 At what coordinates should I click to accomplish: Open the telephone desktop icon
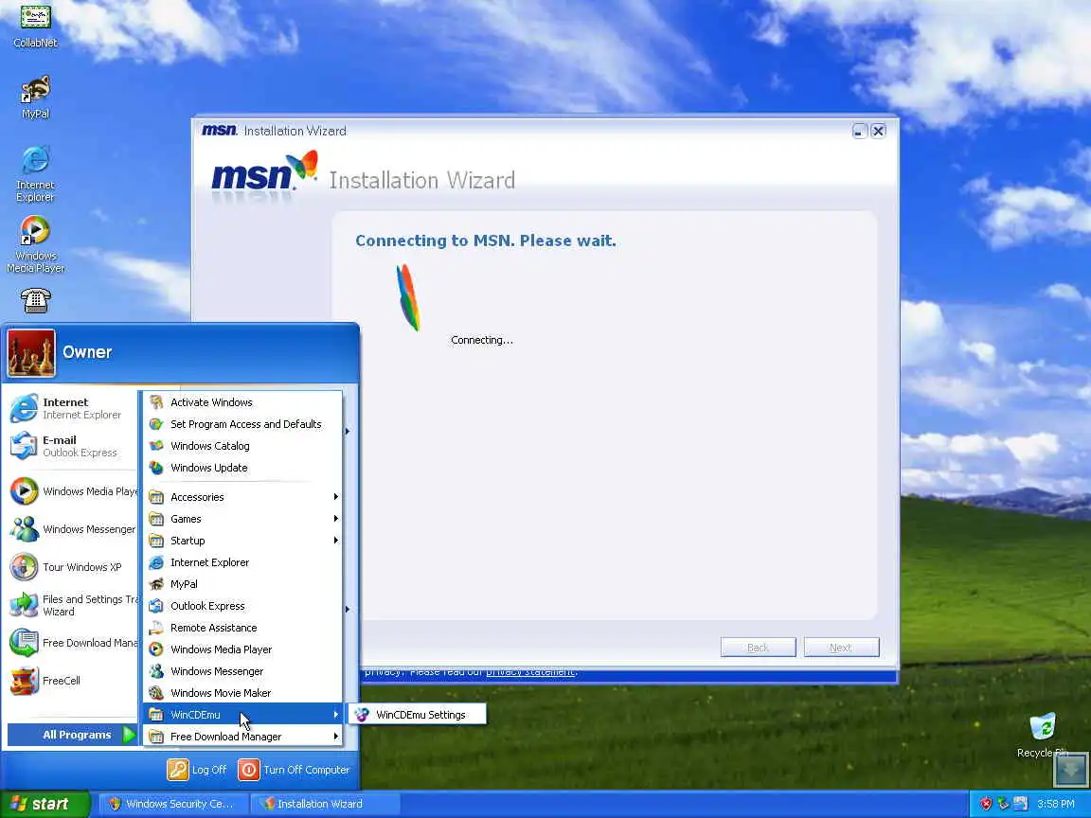pyautogui.click(x=35, y=300)
